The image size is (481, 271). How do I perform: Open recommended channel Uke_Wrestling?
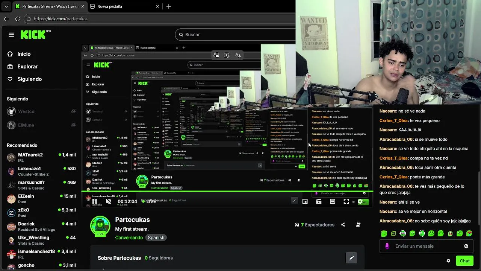[41, 240]
